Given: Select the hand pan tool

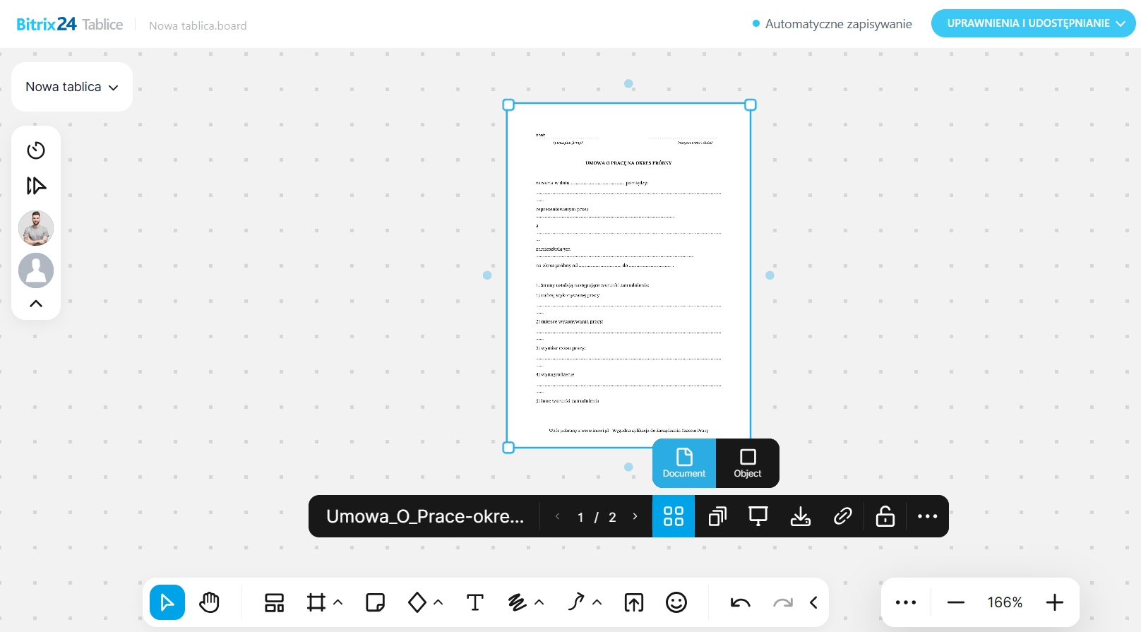Looking at the screenshot, I should coord(210,602).
